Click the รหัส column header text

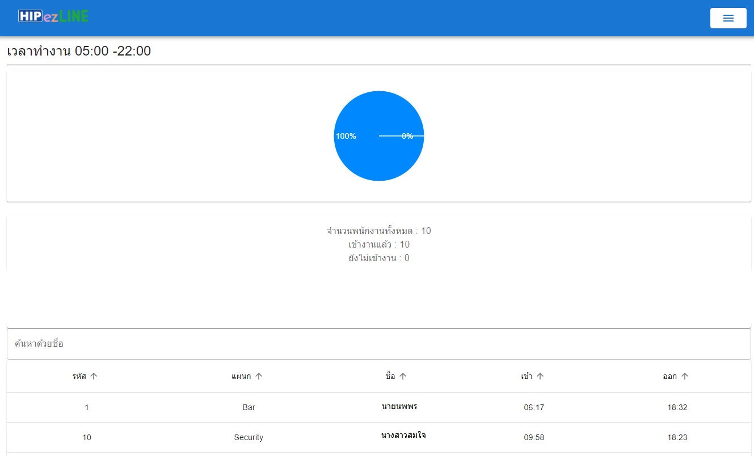click(79, 376)
